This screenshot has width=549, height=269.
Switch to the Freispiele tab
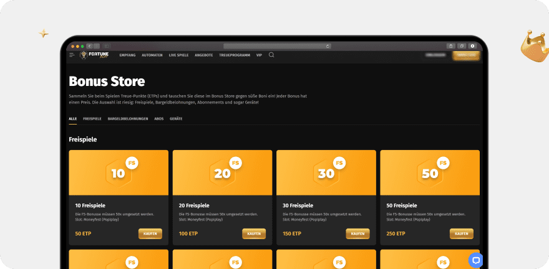click(x=92, y=118)
